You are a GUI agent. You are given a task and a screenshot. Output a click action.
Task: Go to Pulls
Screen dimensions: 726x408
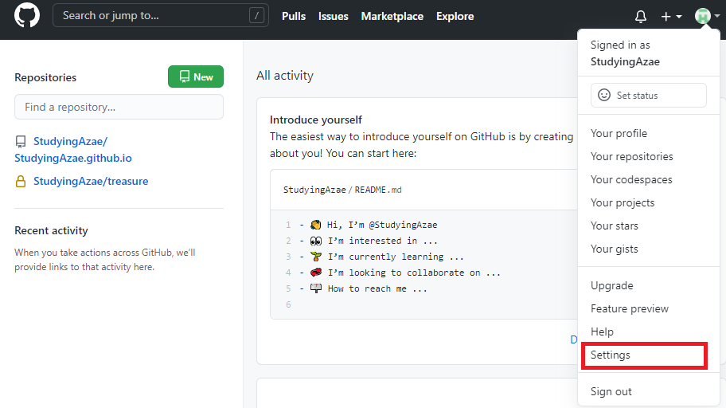coord(294,16)
